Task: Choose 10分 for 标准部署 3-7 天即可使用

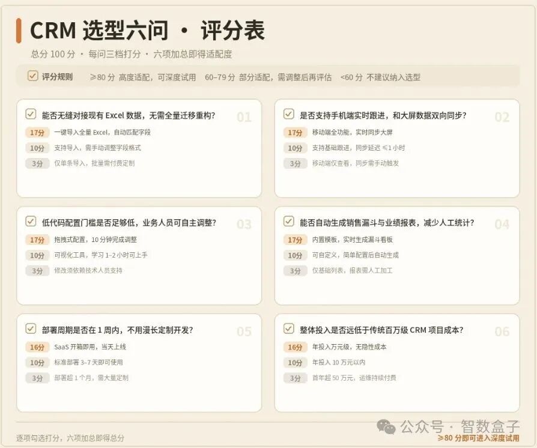Action: click(x=37, y=362)
